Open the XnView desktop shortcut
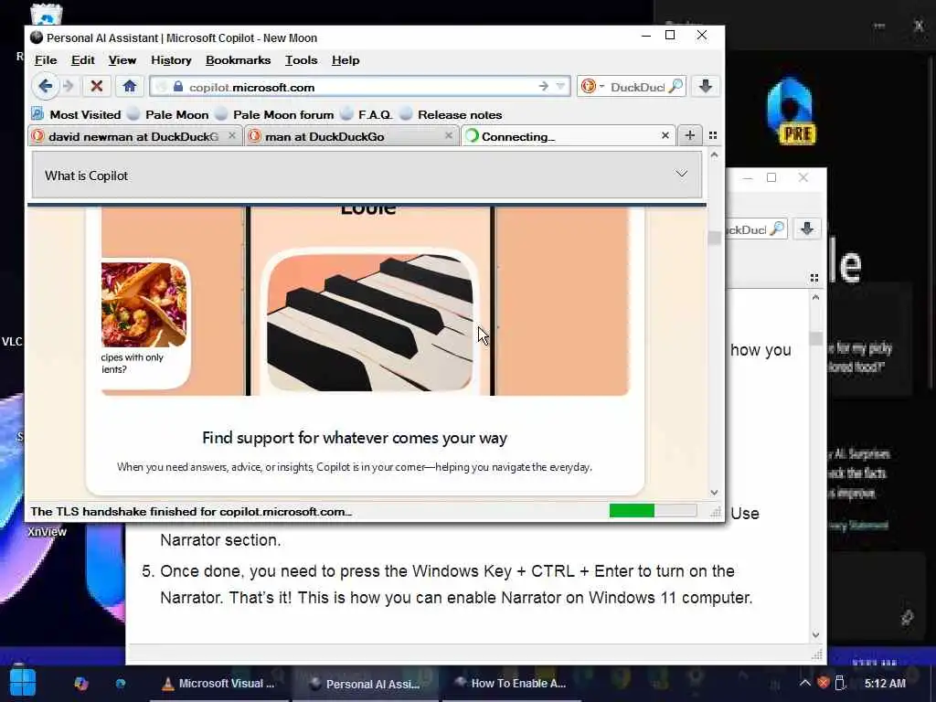The width and height of the screenshot is (936, 702). [x=47, y=531]
